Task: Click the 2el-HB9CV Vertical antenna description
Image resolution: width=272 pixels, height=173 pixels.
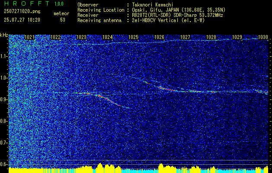Action: coord(168,20)
